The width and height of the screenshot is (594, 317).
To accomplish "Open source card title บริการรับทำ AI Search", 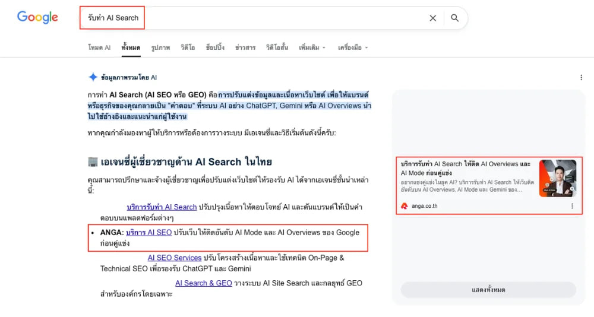I will (x=466, y=169).
